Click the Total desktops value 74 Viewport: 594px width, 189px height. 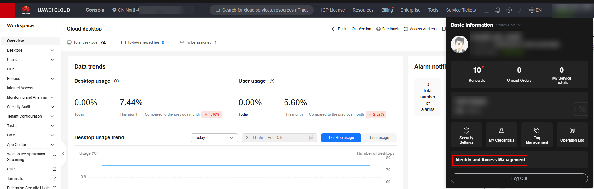pyautogui.click(x=103, y=42)
